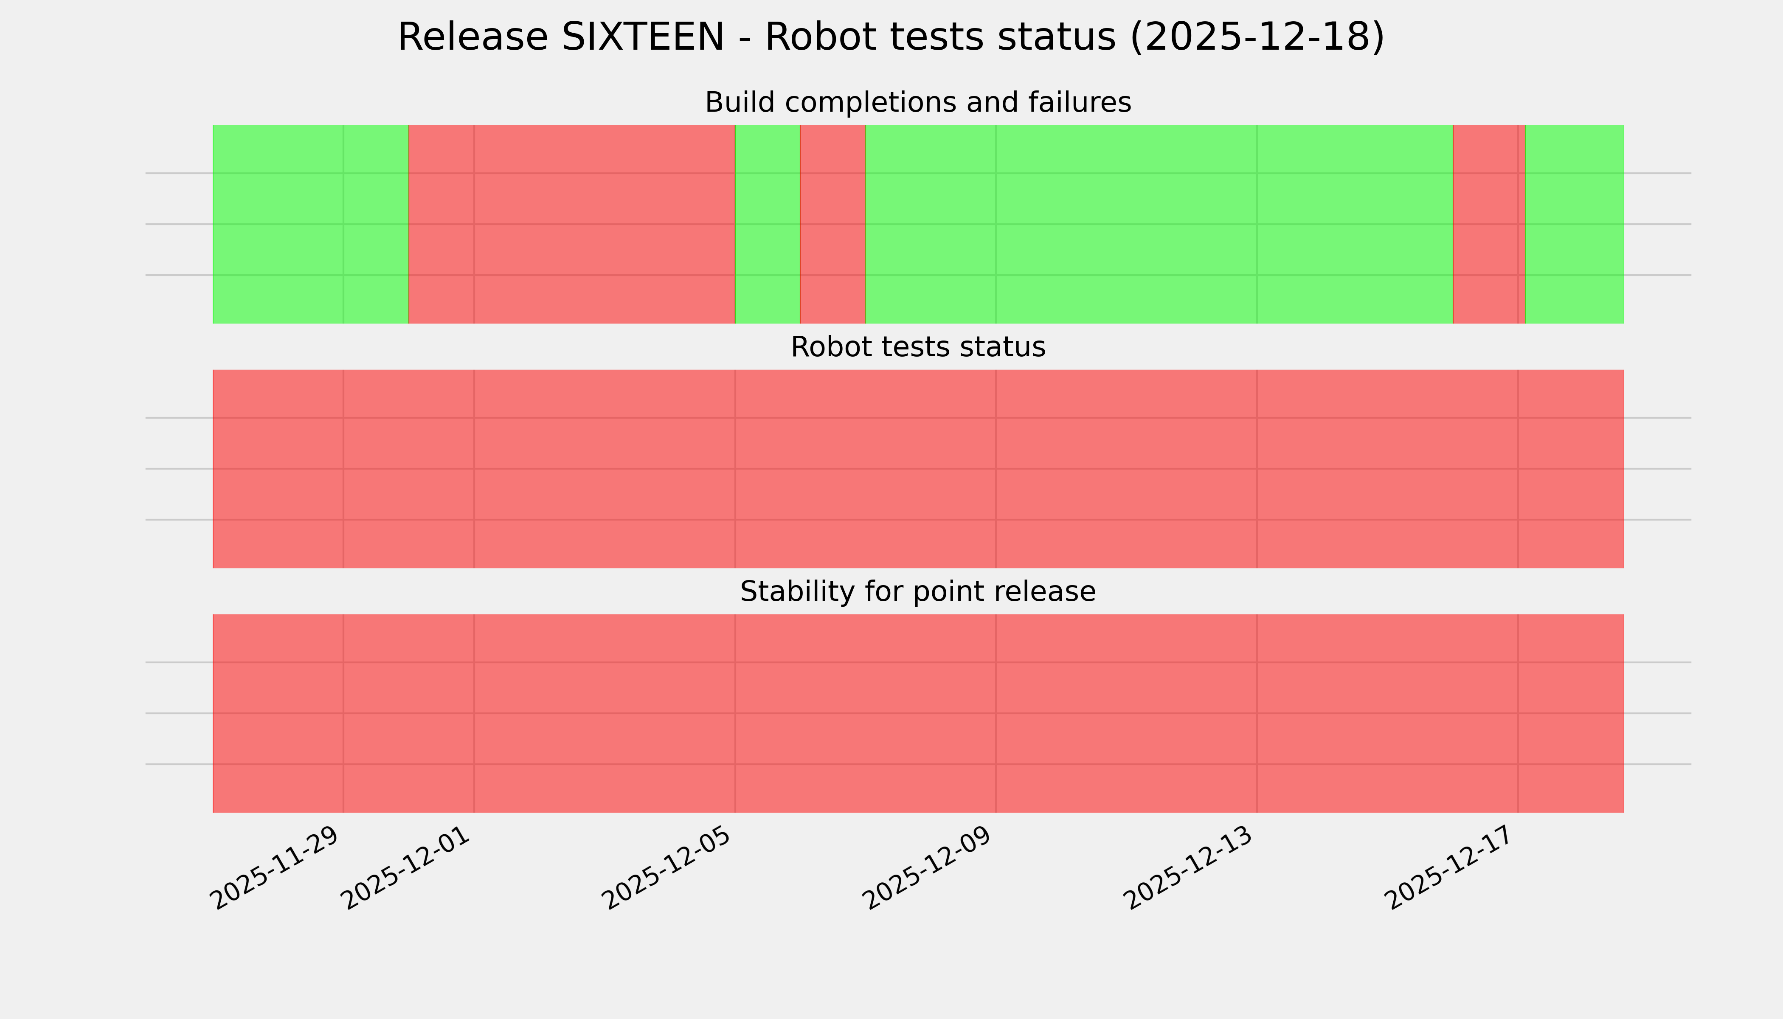Select the widest green block in the build chart
Viewport: 1783px width, 1019px height.
(1159, 224)
